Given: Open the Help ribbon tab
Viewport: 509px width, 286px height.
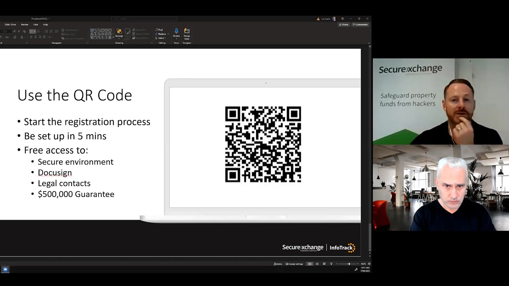Looking at the screenshot, I should click(x=45, y=25).
